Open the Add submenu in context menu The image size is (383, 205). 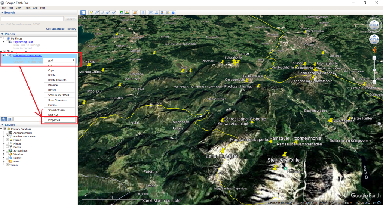59,60
